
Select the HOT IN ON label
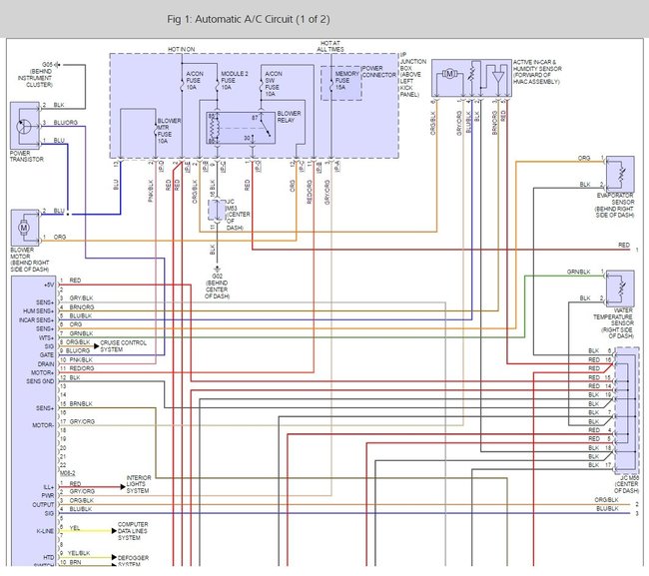pyautogui.click(x=182, y=49)
